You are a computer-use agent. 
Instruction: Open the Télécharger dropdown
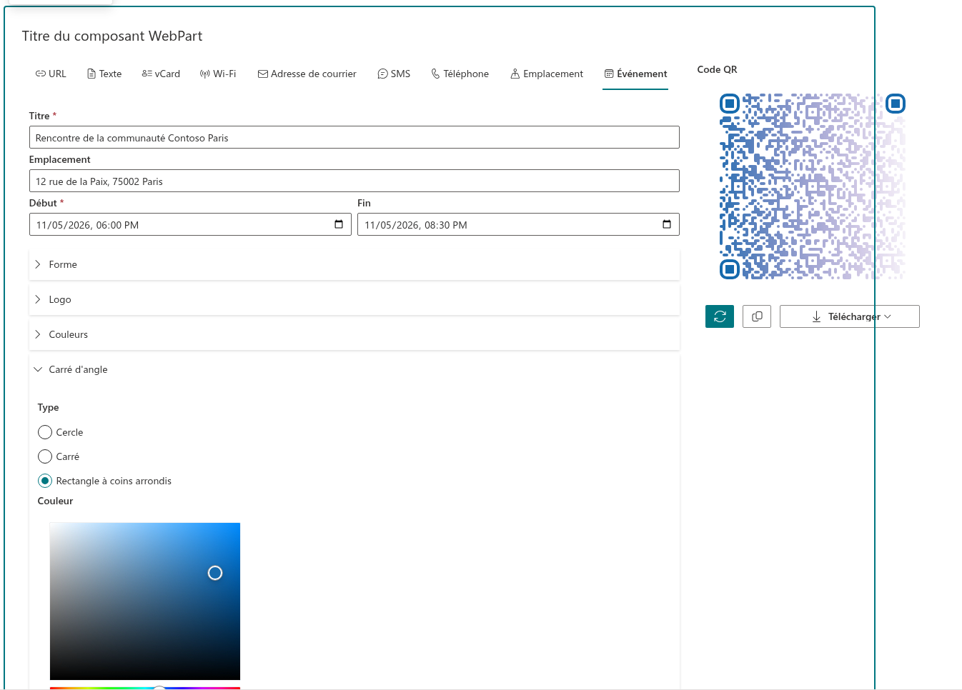coord(849,316)
